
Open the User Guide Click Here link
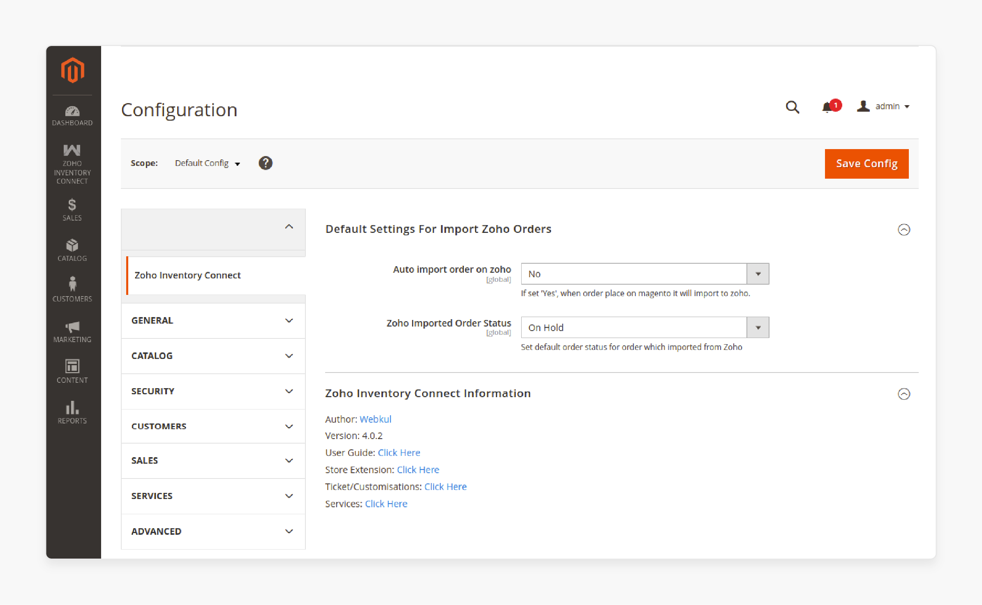[x=399, y=453]
